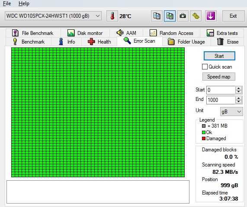The image size is (247, 207).
Task: Click the camera save screenshot icon
Action: [183, 16]
